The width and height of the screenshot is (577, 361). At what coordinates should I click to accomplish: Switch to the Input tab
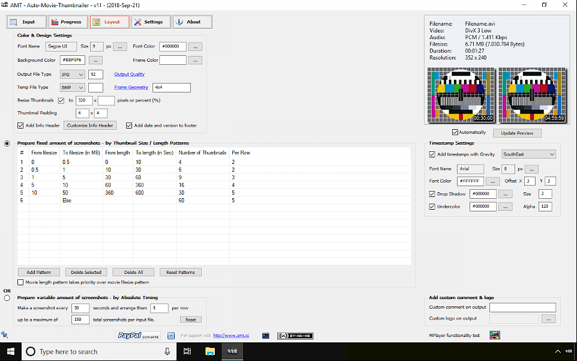click(x=26, y=22)
